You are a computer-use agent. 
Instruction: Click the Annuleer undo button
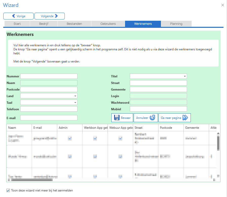146,118
